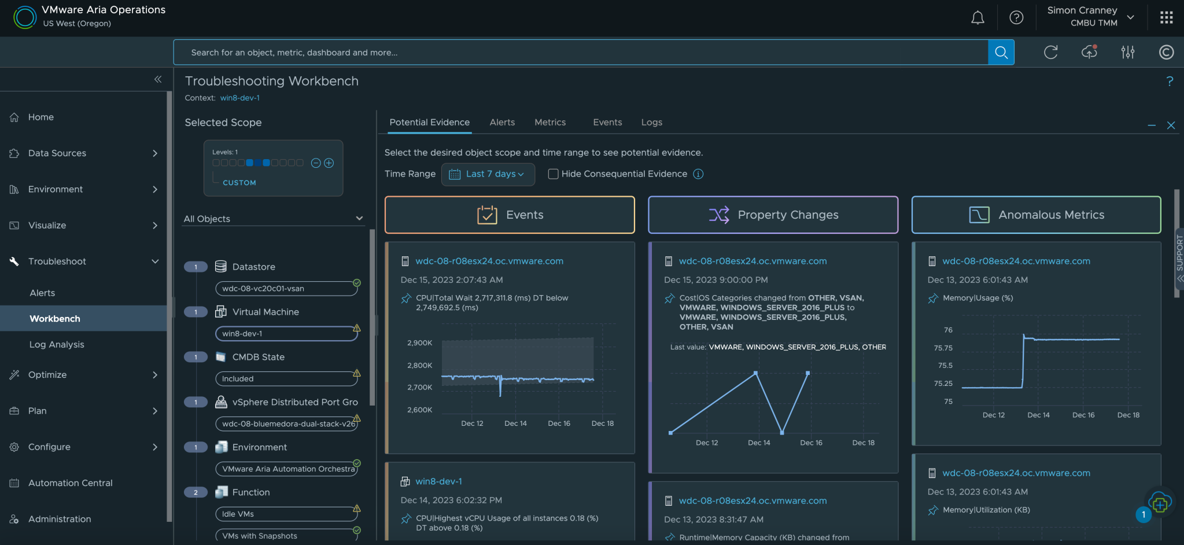Switch to the Metrics tab

point(549,122)
